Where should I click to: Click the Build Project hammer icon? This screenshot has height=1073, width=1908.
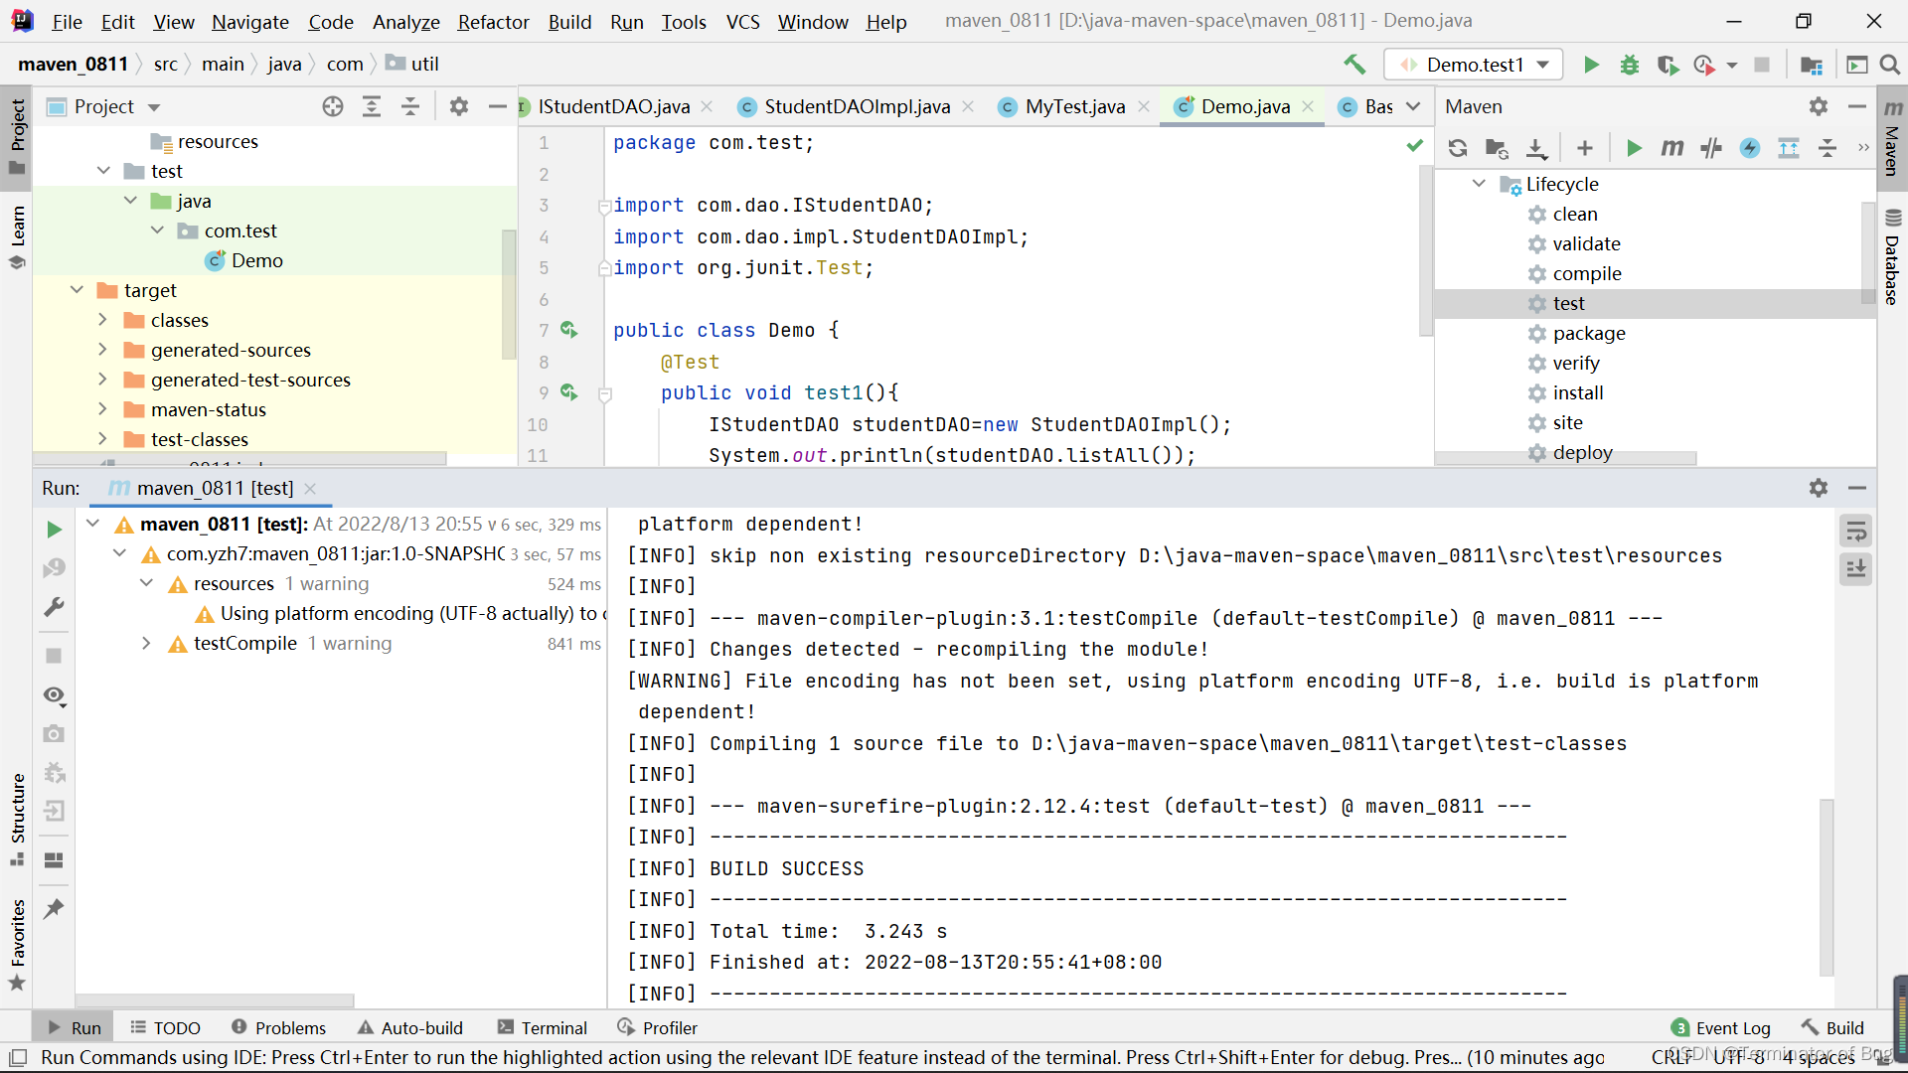(1354, 65)
